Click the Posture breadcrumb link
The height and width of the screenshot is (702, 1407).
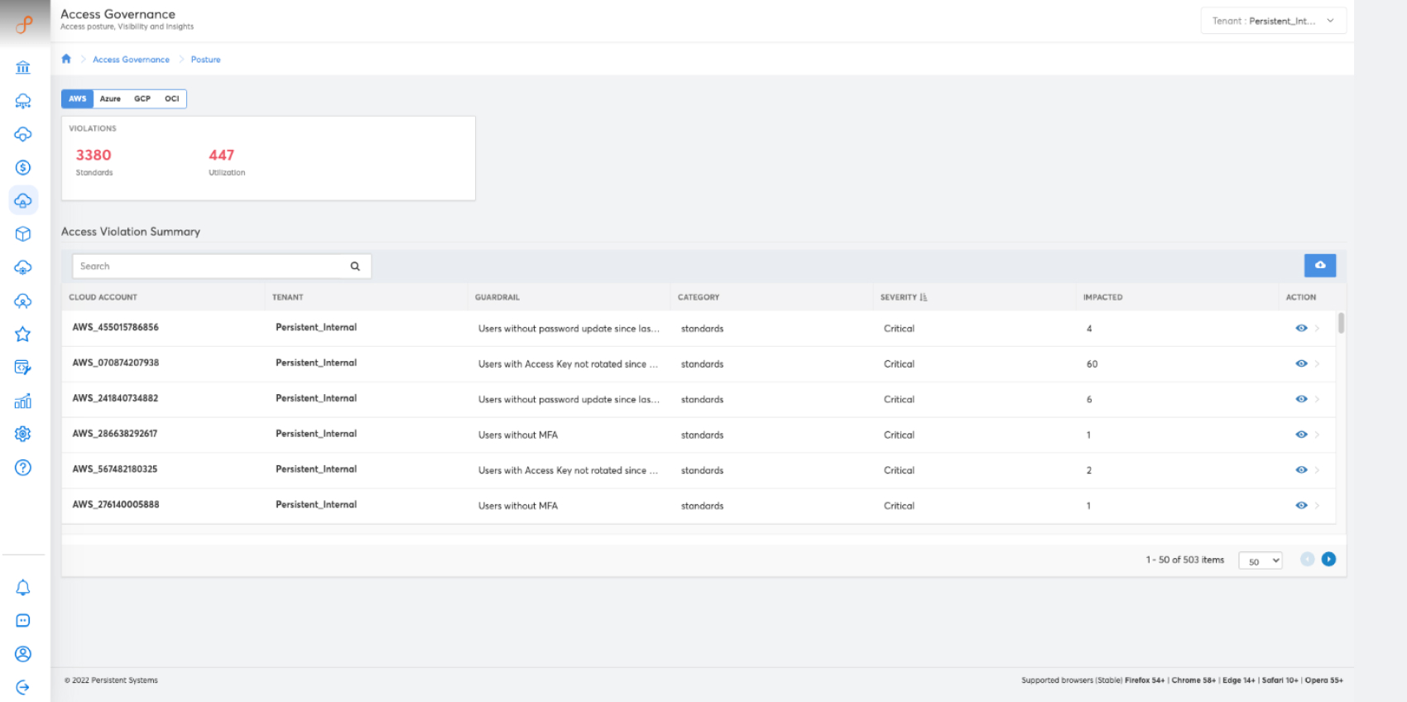click(205, 60)
